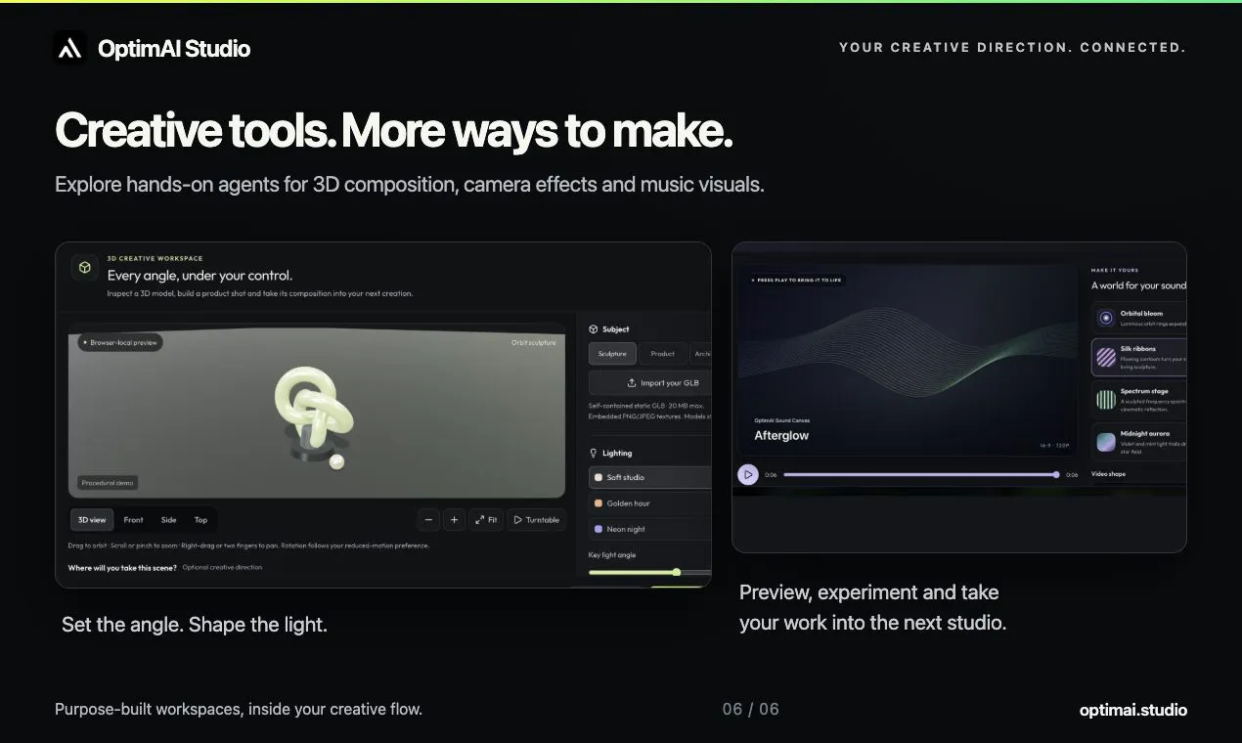Click the 06 / 06 page counter
This screenshot has height=743, width=1242.
click(751, 709)
